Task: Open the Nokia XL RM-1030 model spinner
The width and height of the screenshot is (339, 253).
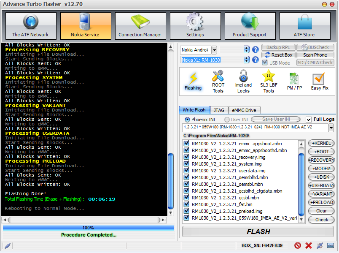Action: (x=246, y=60)
